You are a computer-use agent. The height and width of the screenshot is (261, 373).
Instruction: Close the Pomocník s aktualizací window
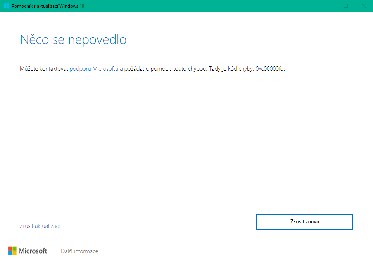click(x=363, y=6)
